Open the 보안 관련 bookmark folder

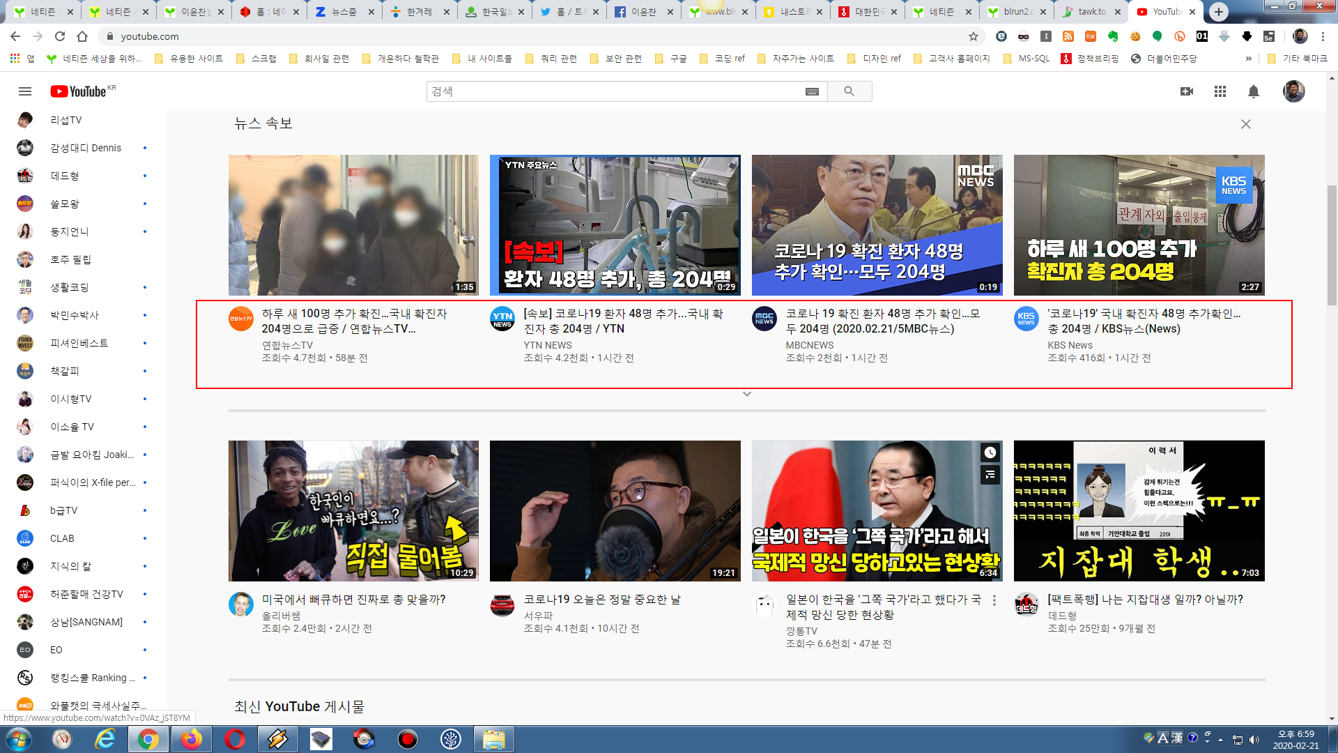tap(616, 59)
